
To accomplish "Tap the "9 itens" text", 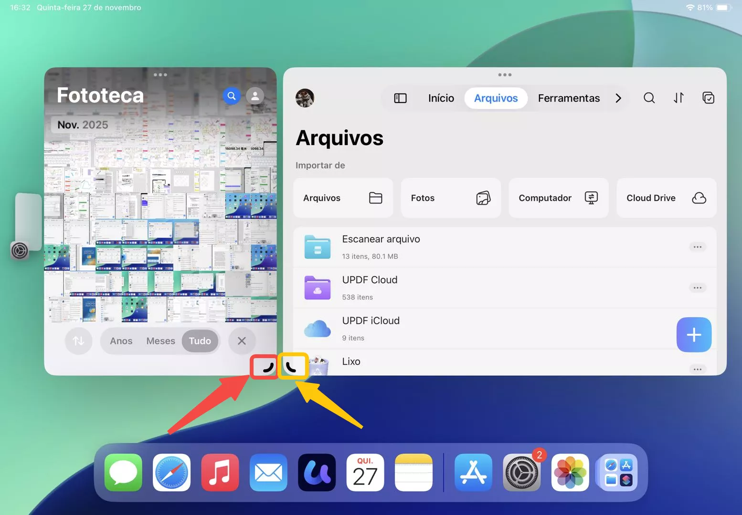I will (x=353, y=338).
